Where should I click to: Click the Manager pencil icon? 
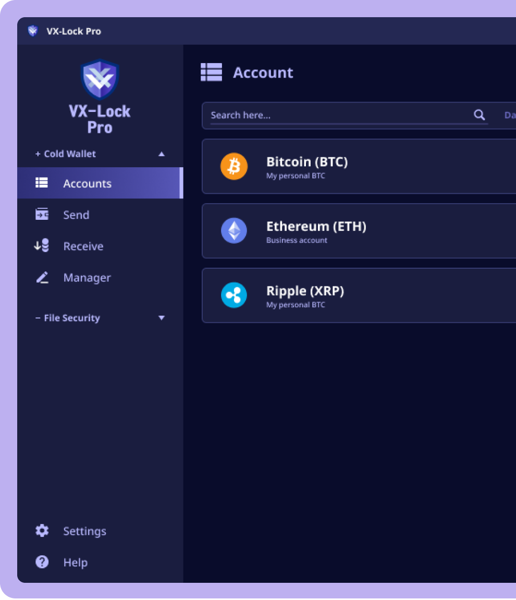(42, 278)
